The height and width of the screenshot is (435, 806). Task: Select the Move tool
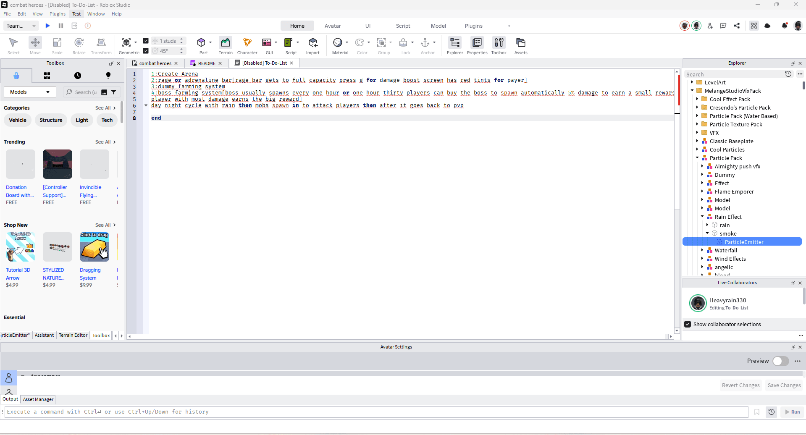[x=35, y=45]
